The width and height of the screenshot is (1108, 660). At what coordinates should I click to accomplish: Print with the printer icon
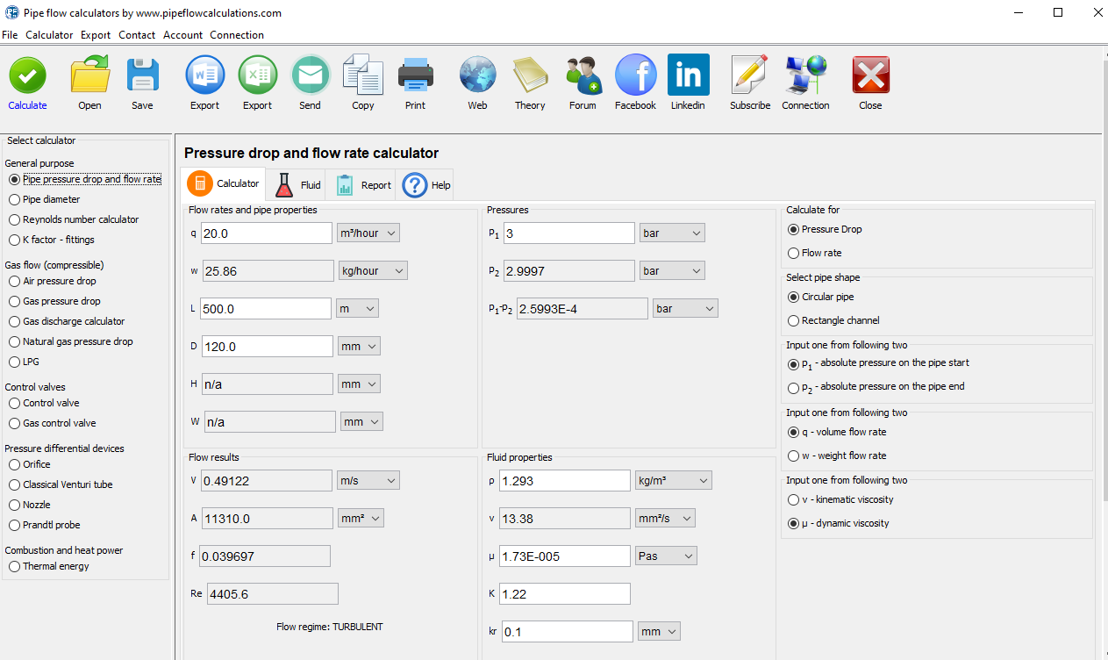pos(415,76)
